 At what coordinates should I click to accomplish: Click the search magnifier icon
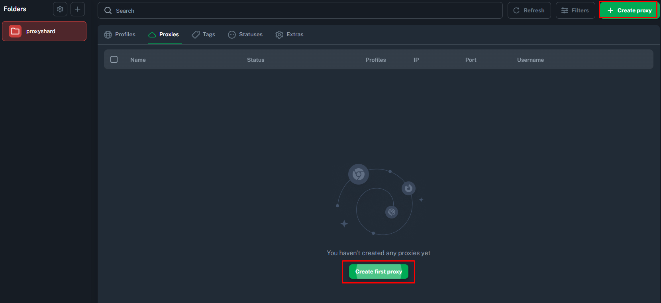[x=108, y=11]
